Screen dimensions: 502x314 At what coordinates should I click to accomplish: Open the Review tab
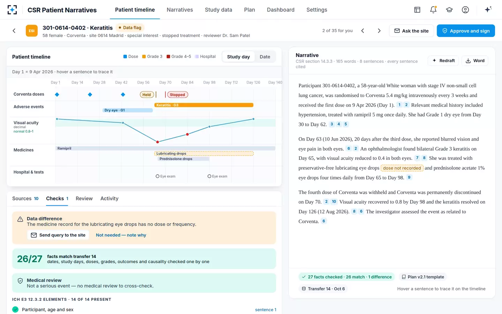coord(84,199)
